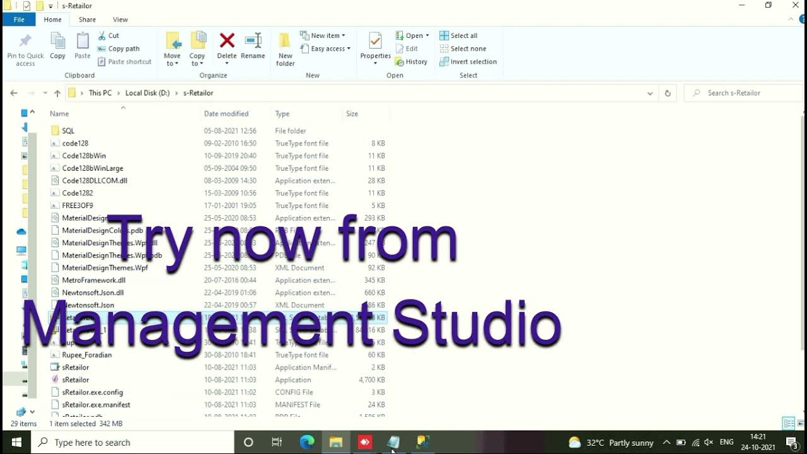Click the Refresh button by address bar
Viewport: 807px width, 454px height.
tap(668, 93)
